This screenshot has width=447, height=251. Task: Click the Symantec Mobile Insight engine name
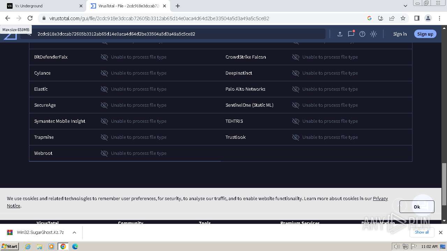(x=60, y=121)
